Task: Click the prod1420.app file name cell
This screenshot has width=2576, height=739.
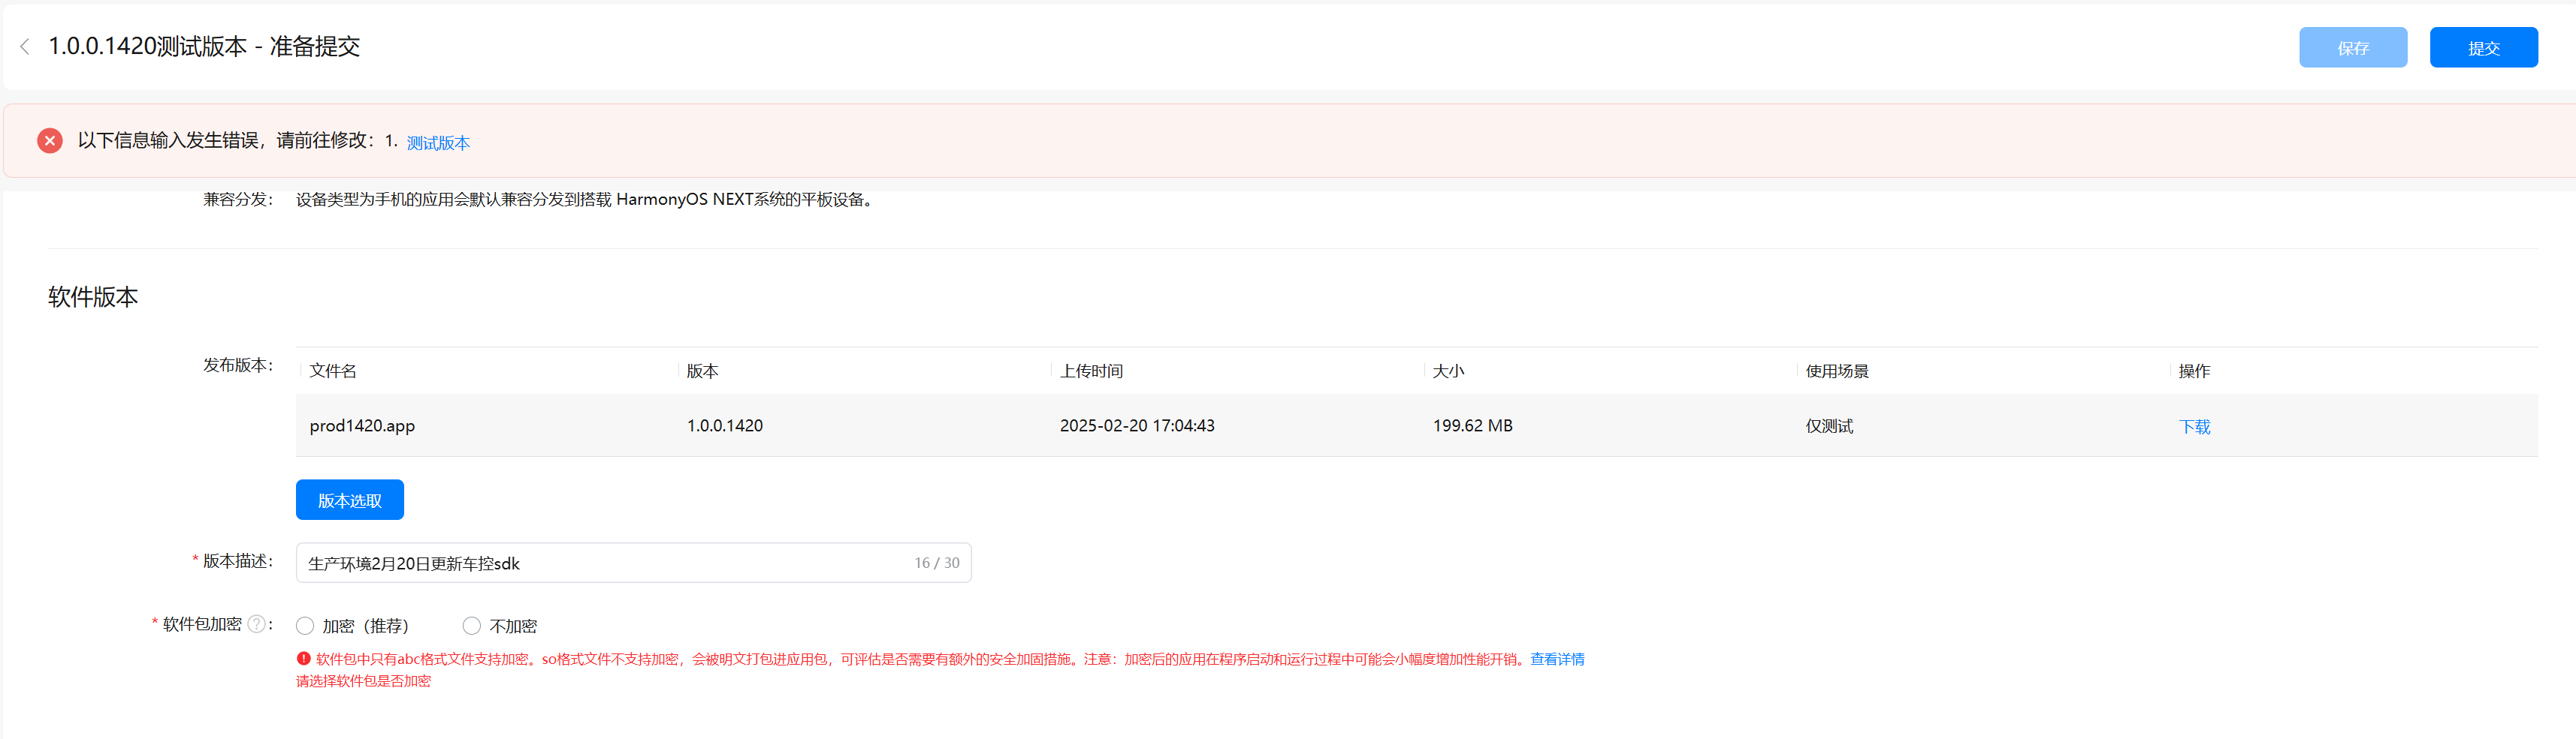Action: coord(362,425)
